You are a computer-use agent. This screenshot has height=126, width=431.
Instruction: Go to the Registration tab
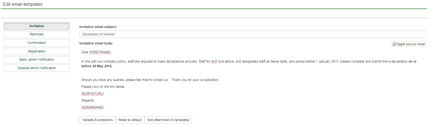[37, 51]
